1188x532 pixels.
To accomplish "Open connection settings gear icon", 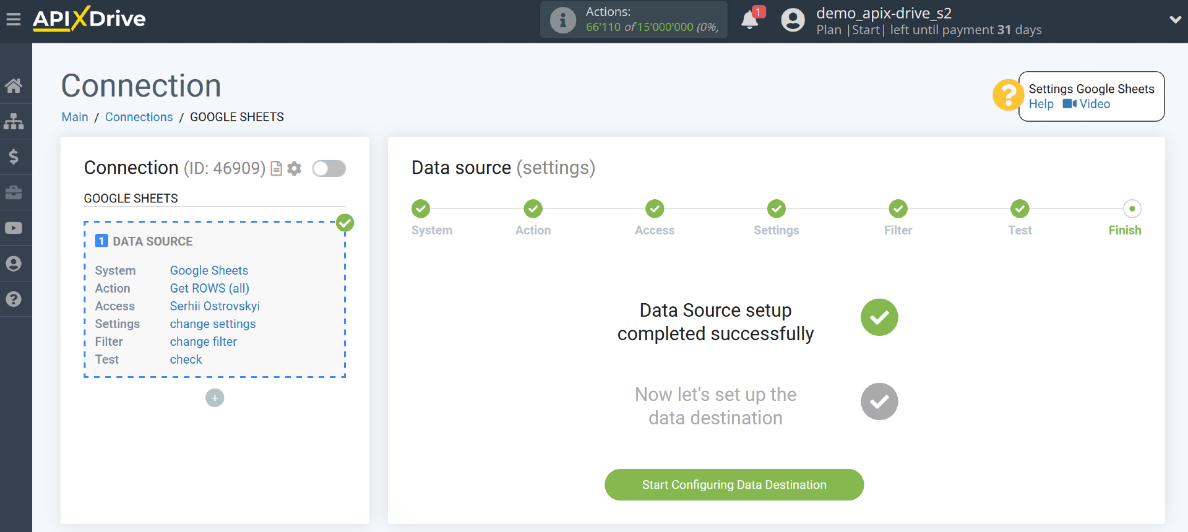I will (295, 168).
